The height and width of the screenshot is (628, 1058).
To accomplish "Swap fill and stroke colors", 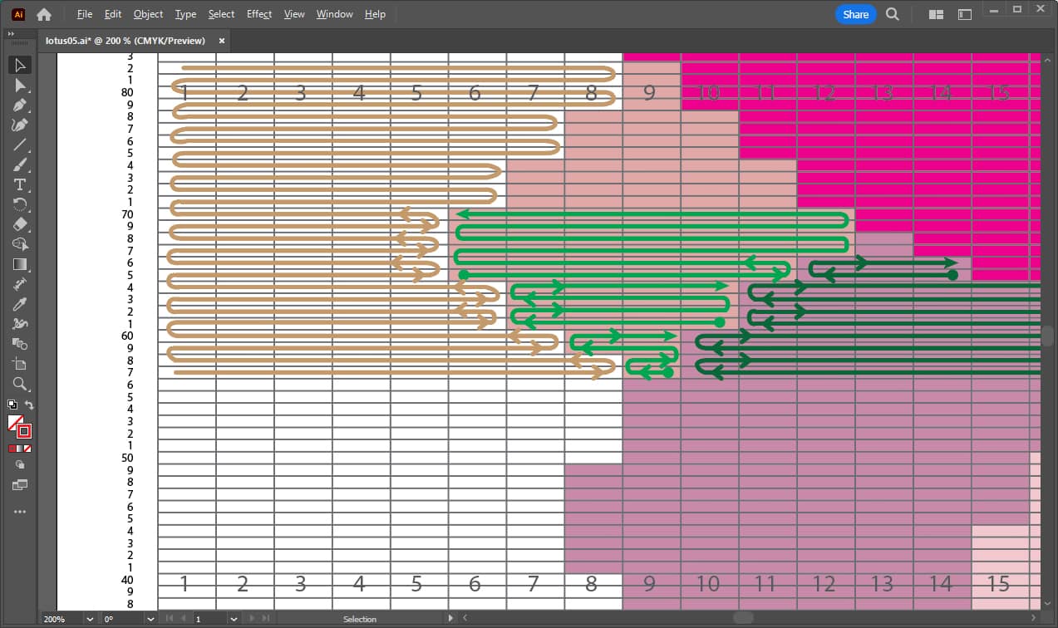I will [29, 405].
